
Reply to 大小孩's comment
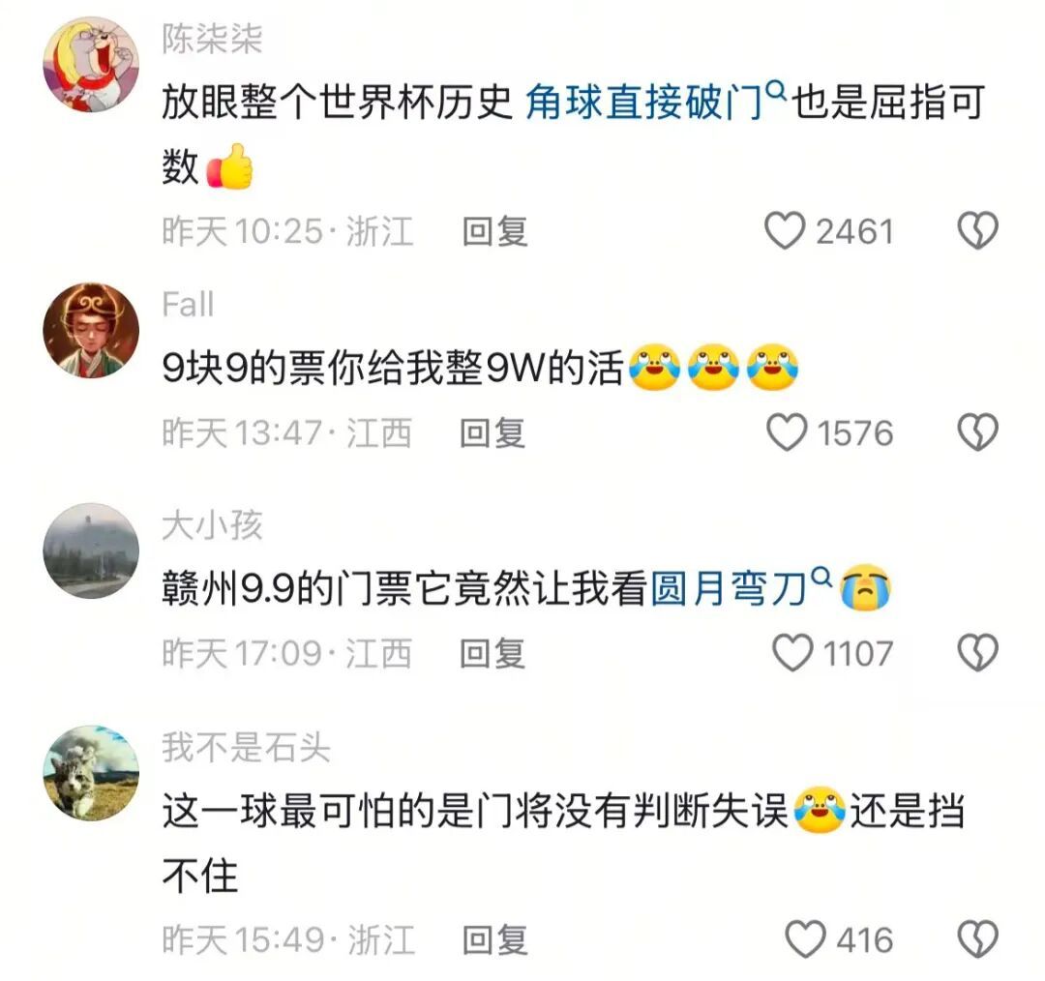pyautogui.click(x=493, y=653)
